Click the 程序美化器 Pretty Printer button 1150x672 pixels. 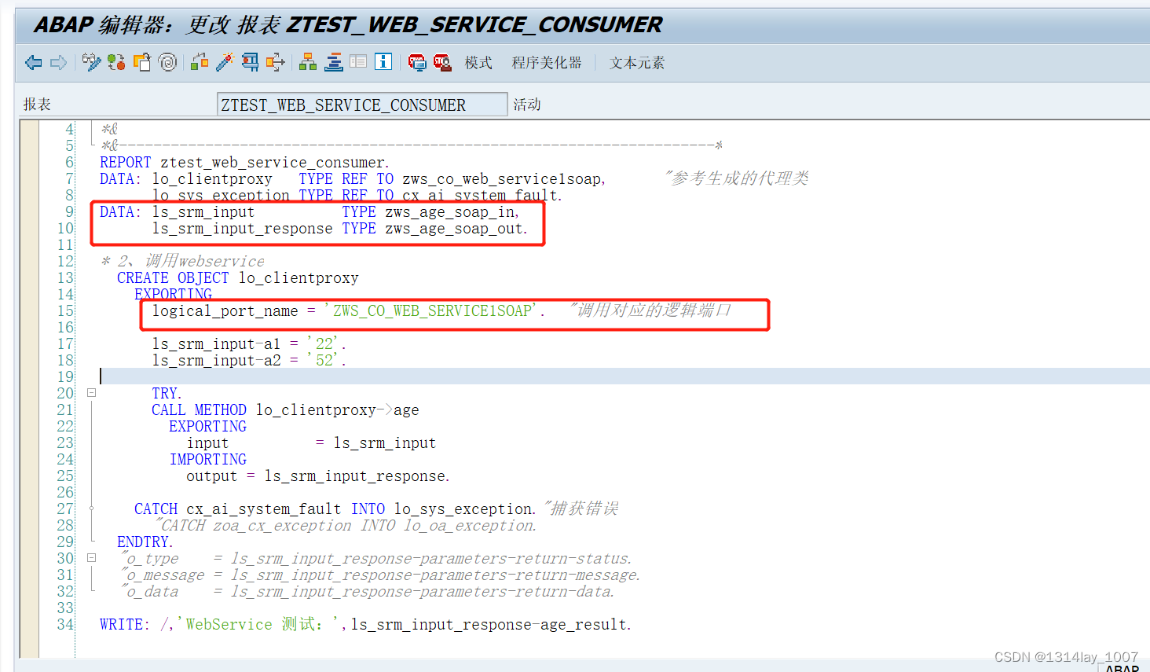click(547, 62)
